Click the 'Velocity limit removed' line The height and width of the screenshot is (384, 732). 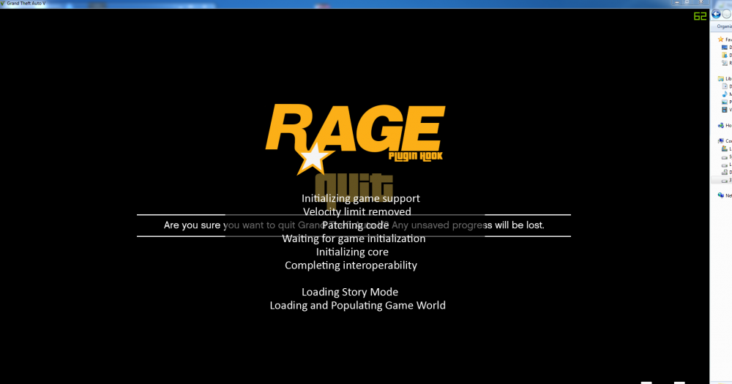(357, 212)
